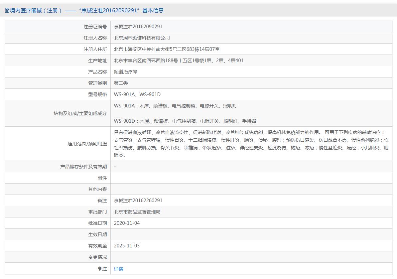
Task: Click the lightbulb icon next to 注
Action: pos(99,269)
